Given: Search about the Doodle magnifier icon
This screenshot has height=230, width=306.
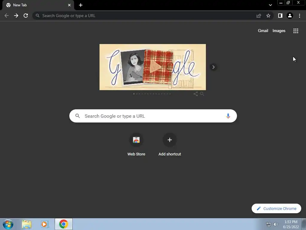Looking at the screenshot, I should click(x=202, y=94).
